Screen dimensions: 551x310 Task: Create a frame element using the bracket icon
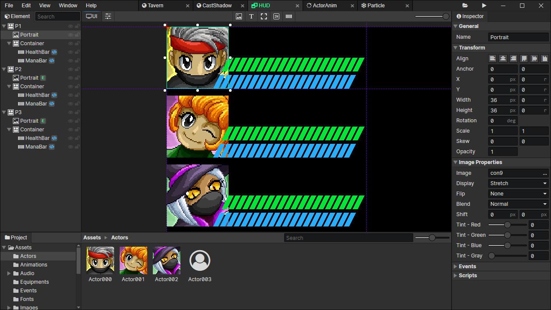point(264,16)
